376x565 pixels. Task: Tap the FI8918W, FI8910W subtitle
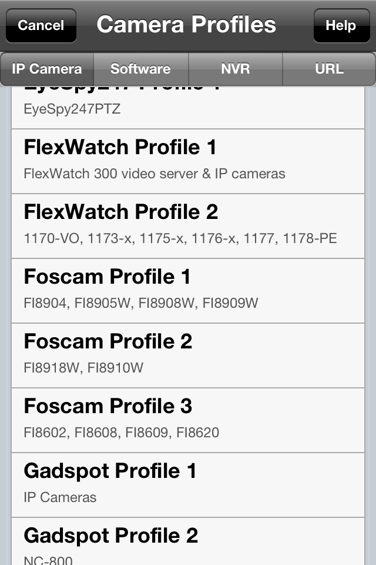coord(83,368)
